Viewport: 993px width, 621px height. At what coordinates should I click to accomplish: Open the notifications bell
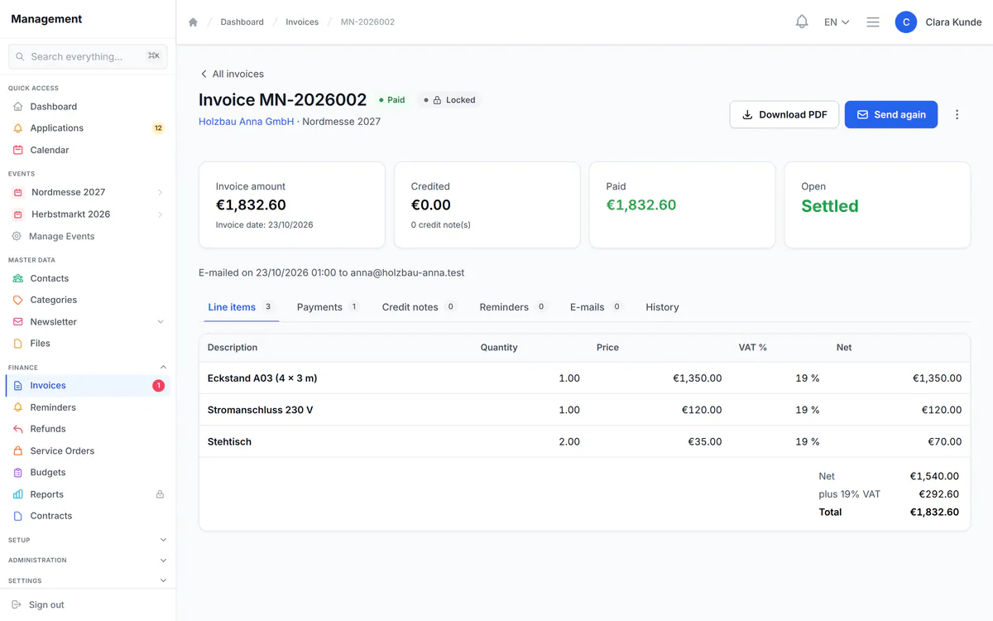tap(802, 22)
